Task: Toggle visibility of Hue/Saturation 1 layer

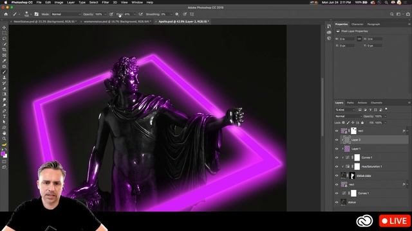Action: (337, 167)
